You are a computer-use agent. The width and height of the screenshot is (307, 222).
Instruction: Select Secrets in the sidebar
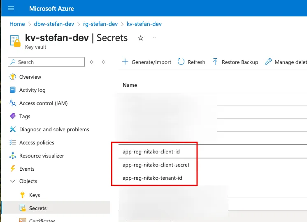click(x=37, y=208)
